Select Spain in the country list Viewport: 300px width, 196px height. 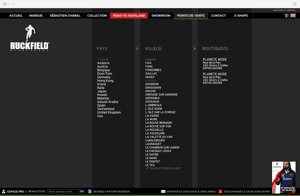[101, 105]
